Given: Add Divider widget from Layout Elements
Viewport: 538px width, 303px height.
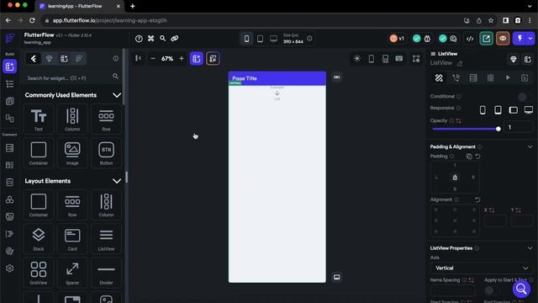Looking at the screenshot, I should (x=107, y=273).
